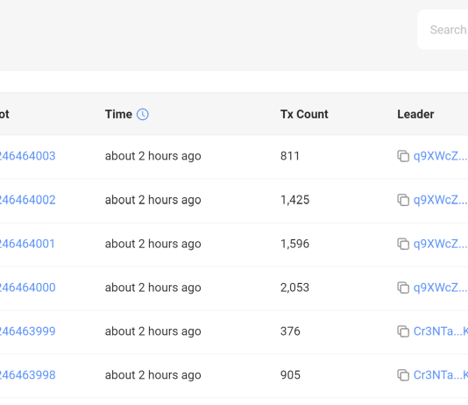Open leader q9XWcZ in the 811 tx row
The width and height of the screenshot is (468, 405).
point(441,156)
